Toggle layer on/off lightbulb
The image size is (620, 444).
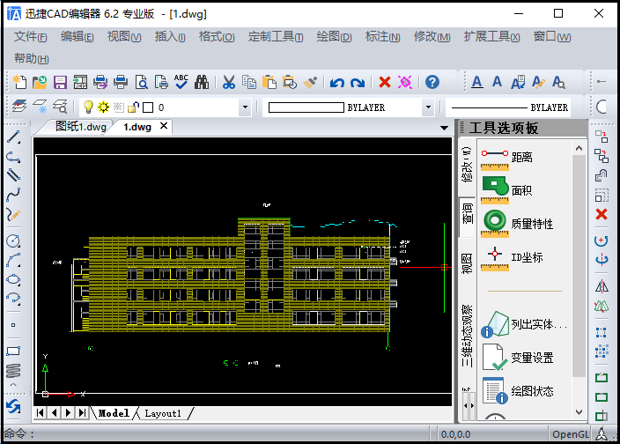[88, 107]
